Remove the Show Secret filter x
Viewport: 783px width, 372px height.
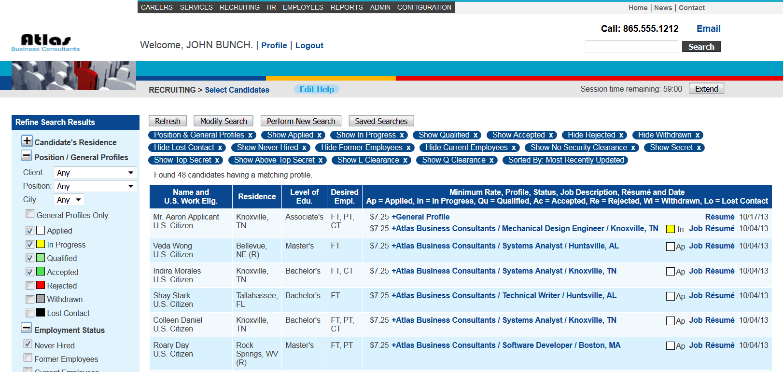(699, 148)
